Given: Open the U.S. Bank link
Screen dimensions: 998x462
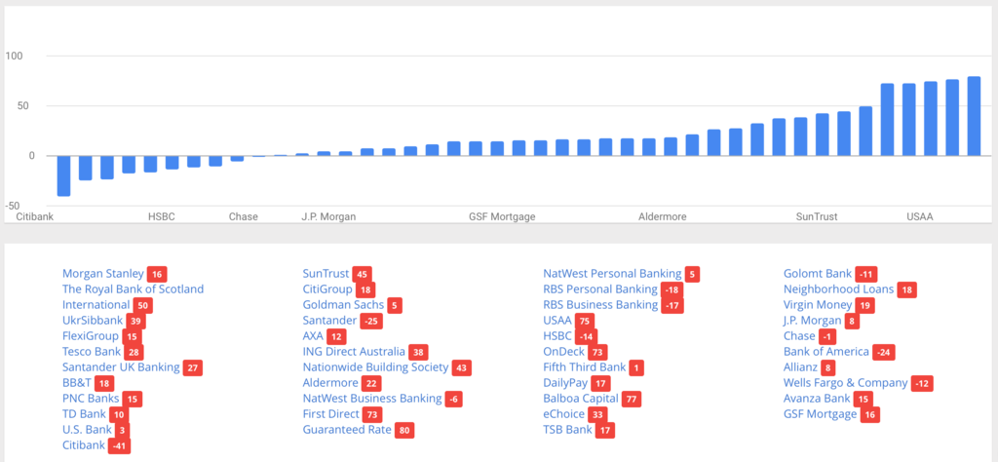Looking at the screenshot, I should [87, 430].
